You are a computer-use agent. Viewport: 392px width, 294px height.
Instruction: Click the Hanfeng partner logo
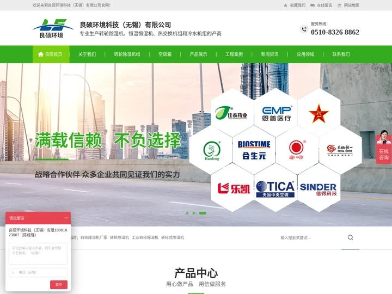point(212,150)
